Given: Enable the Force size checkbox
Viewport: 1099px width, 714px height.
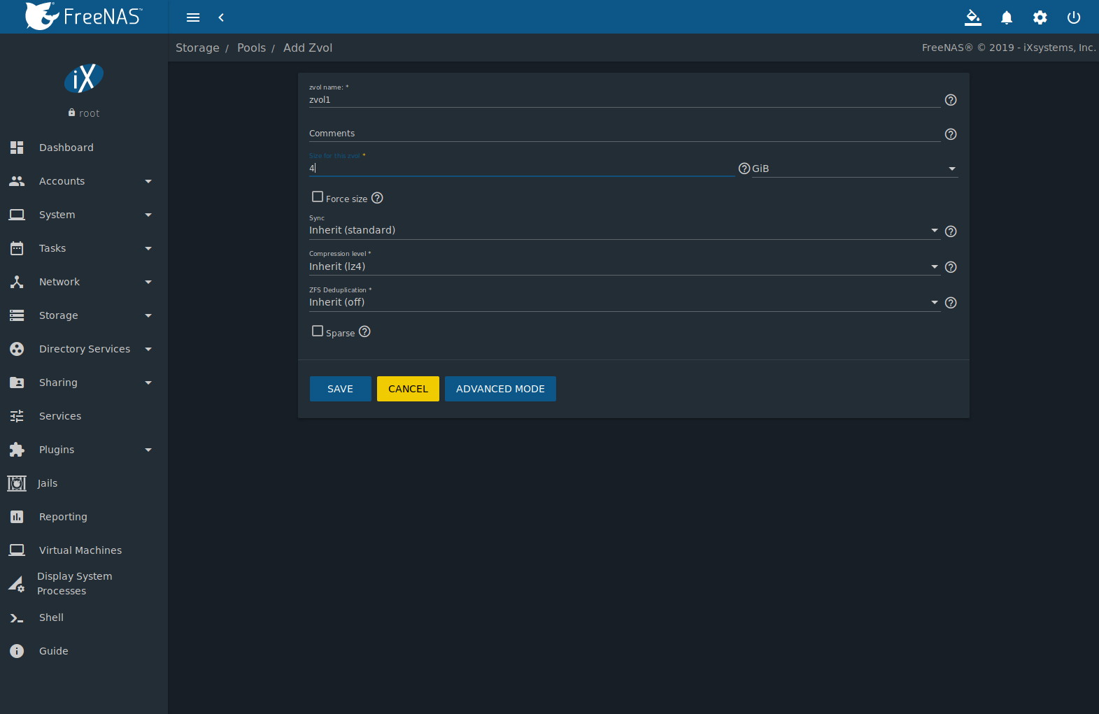Looking at the screenshot, I should [318, 197].
